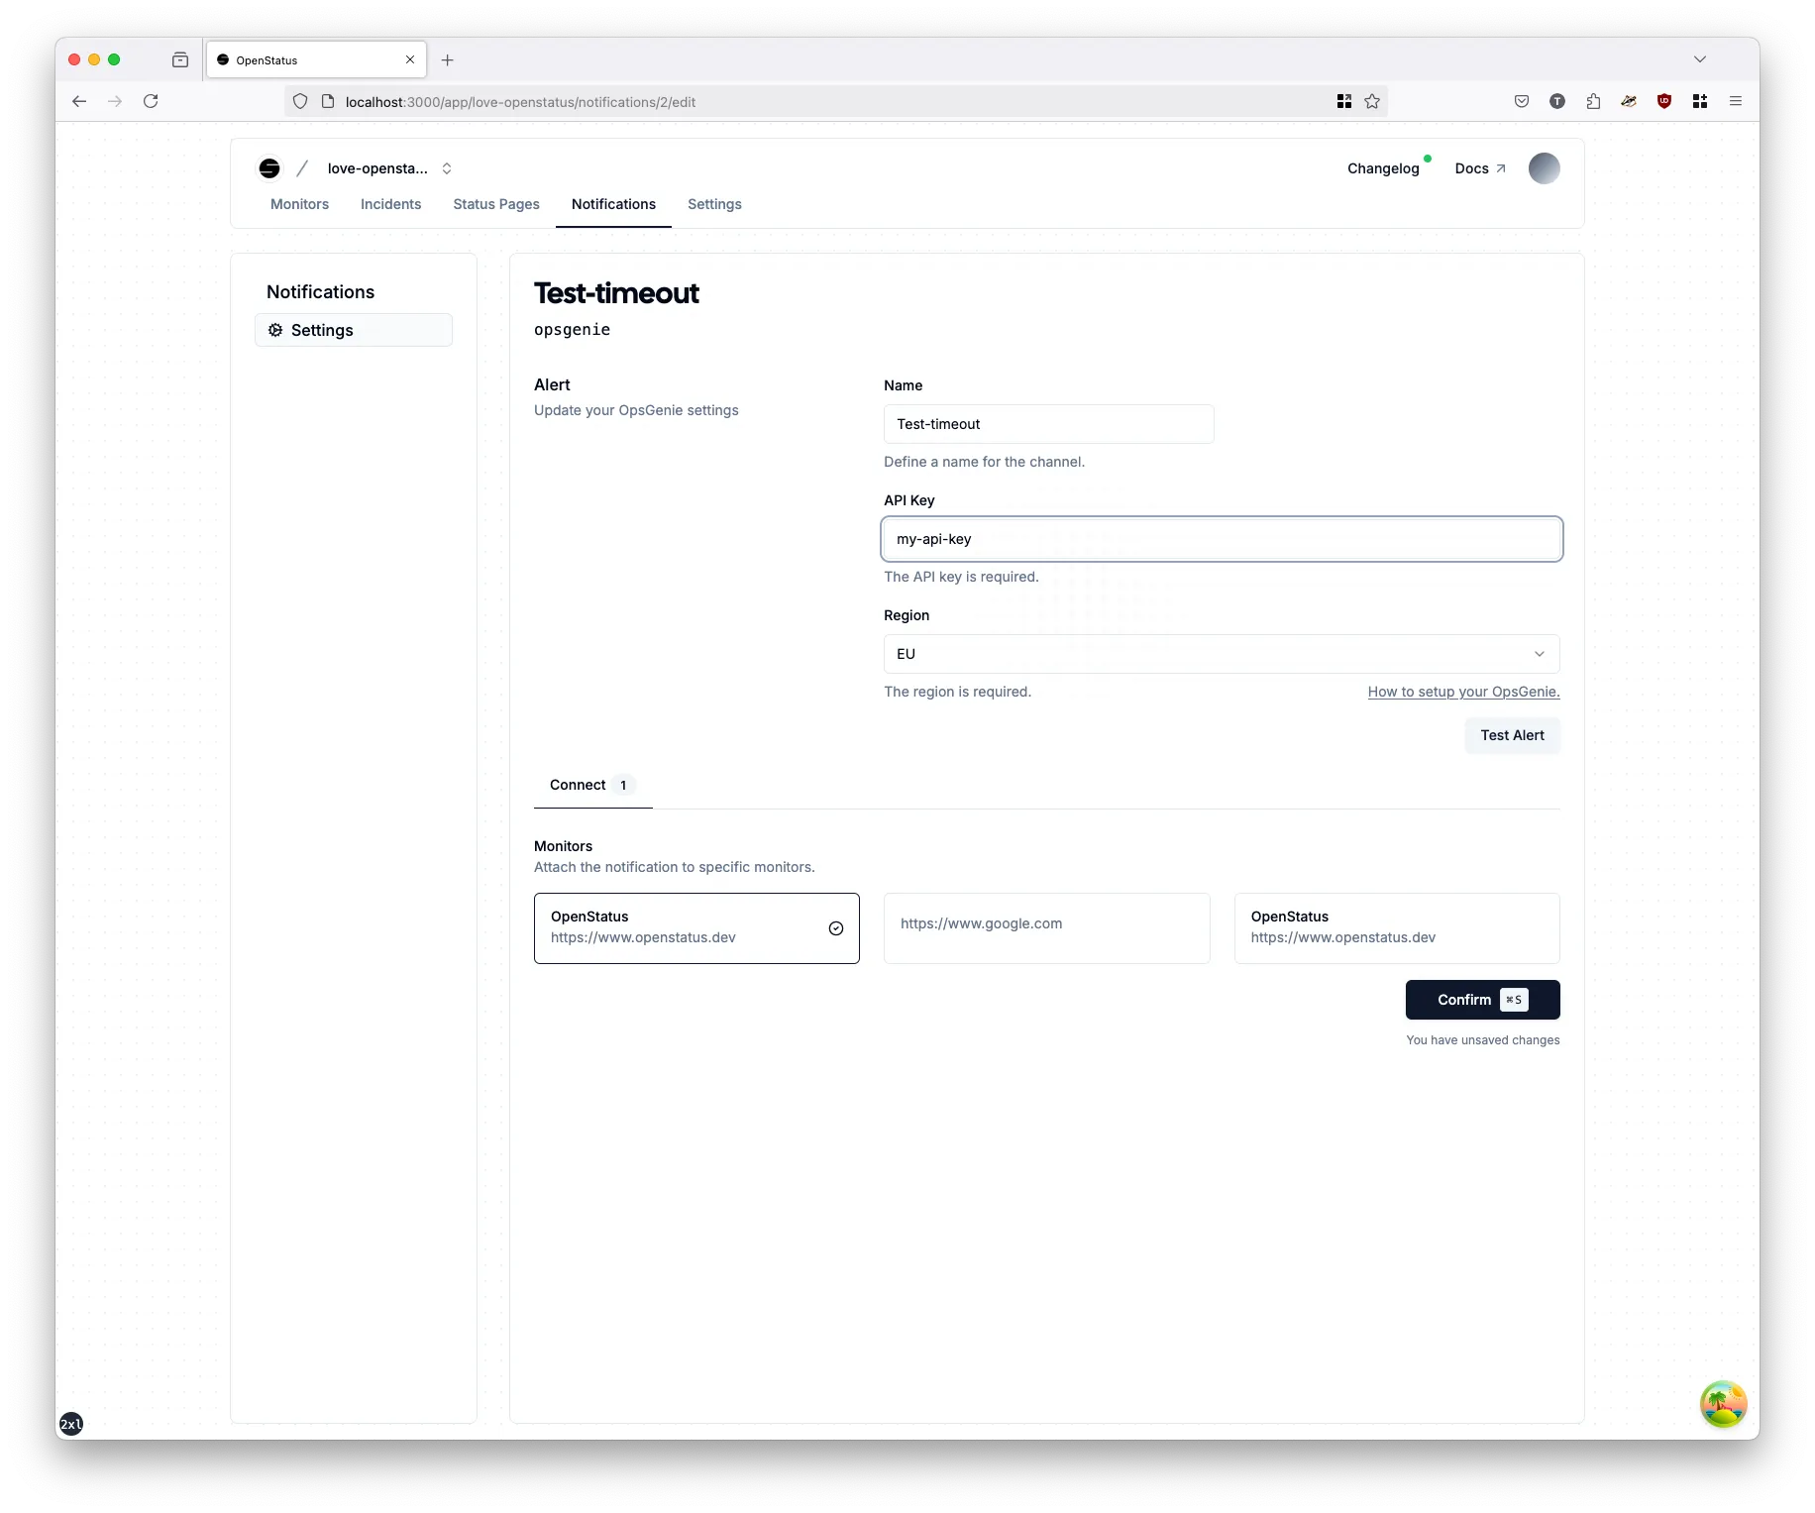Click the OpenStatus logo in the breadcrumb
Screen dimensions: 1815x1513
(268, 168)
